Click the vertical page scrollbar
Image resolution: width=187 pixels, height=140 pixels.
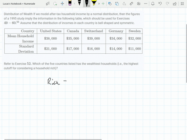click(x=187, y=53)
